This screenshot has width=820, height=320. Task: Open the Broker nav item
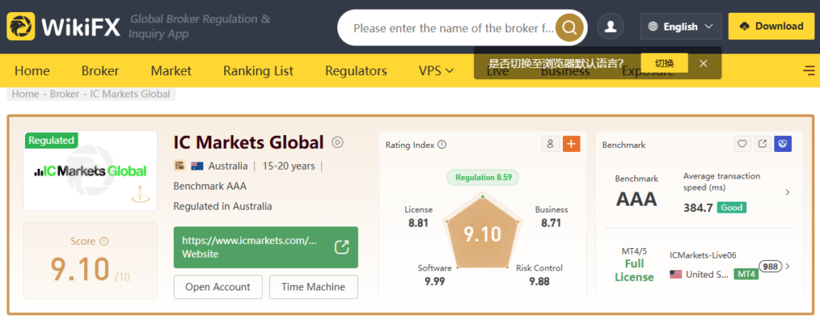100,70
